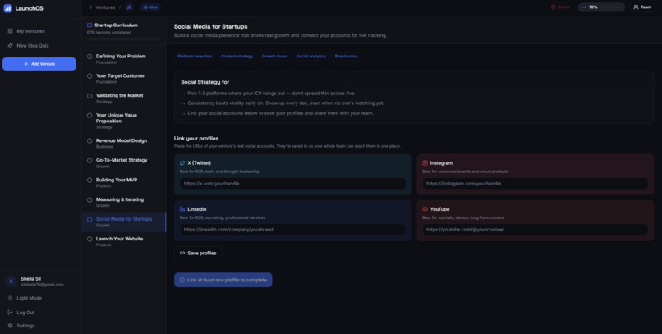Open Validating the Market lesson

(124, 98)
